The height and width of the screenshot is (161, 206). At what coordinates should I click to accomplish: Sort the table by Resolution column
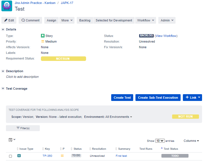tap(98, 149)
